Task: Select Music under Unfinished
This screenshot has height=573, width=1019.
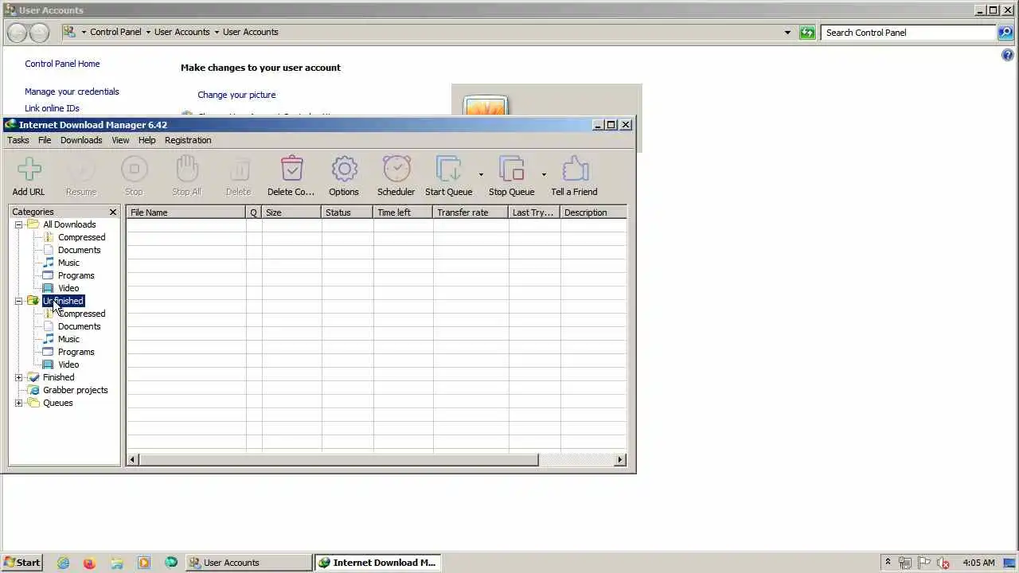Action: pos(68,339)
